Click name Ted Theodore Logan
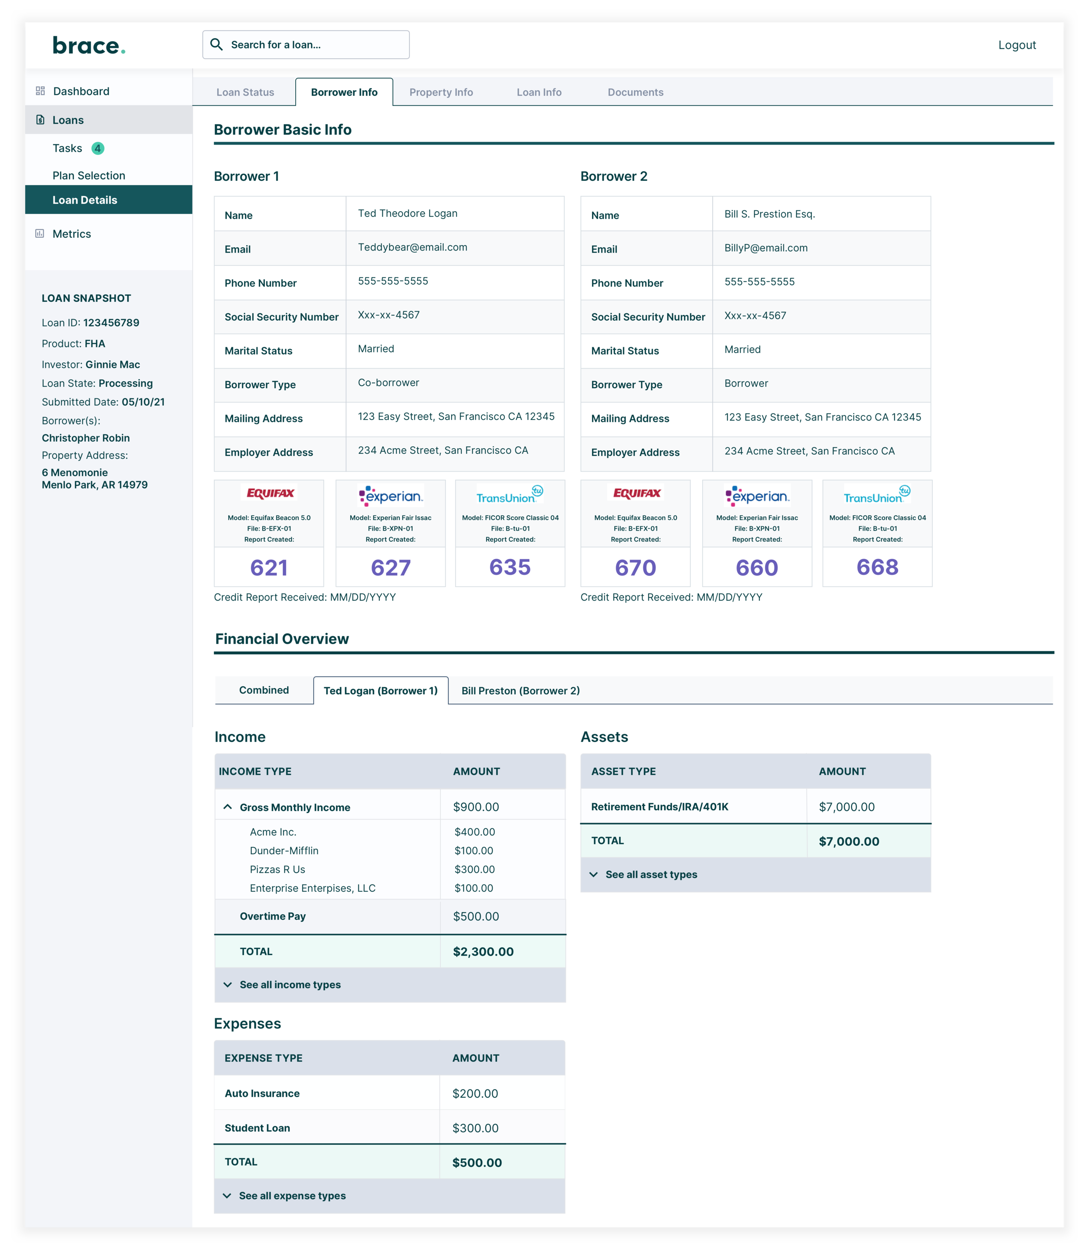Viewport: 1089px width, 1254px height. tap(408, 213)
